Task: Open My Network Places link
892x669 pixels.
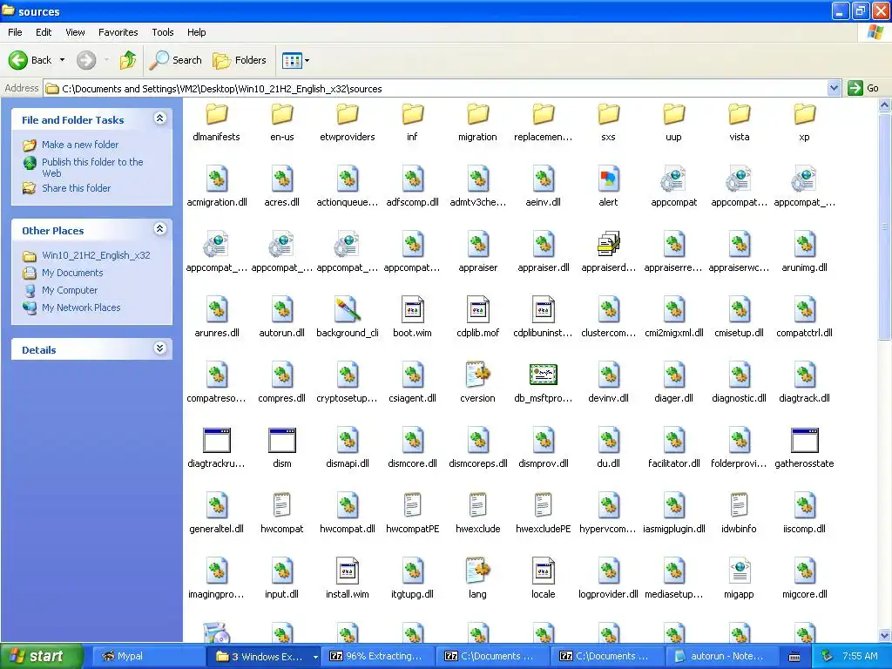Action: 81,307
